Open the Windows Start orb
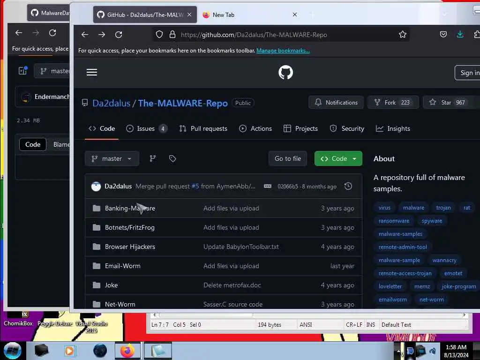 (13, 351)
